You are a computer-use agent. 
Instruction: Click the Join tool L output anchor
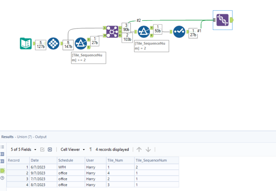click(120, 28)
